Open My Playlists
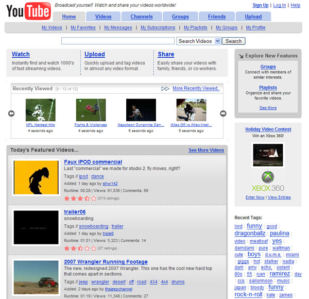Image resolution: width=309 pixels, height=299 pixels. click(196, 28)
